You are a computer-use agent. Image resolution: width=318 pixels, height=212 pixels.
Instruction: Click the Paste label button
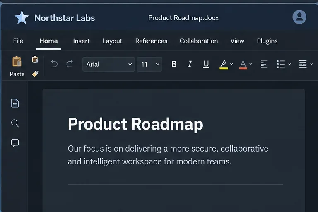pyautogui.click(x=17, y=74)
